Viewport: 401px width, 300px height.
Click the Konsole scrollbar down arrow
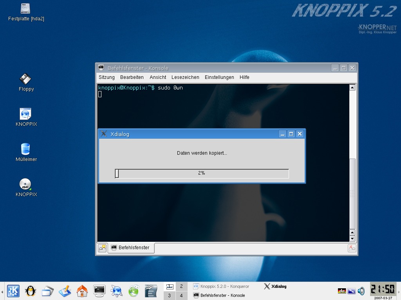[x=352, y=239]
